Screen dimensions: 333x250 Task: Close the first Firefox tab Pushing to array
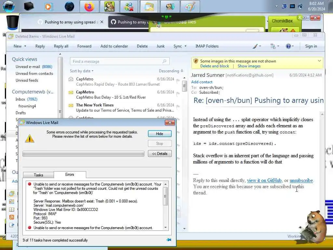(102, 22)
